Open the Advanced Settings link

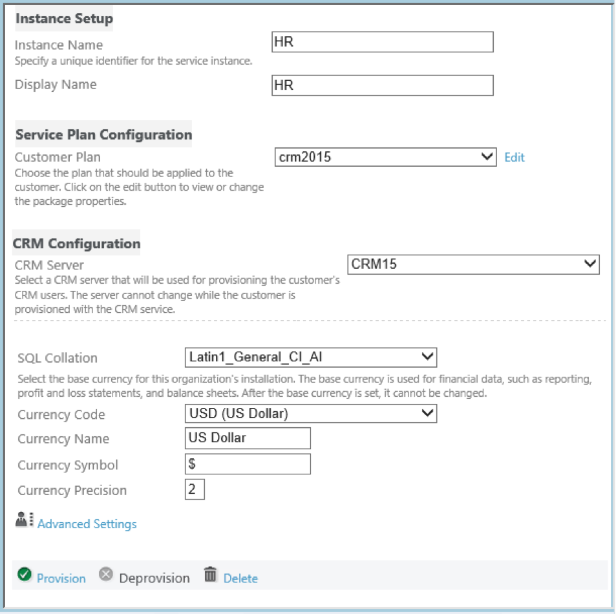[x=87, y=524]
